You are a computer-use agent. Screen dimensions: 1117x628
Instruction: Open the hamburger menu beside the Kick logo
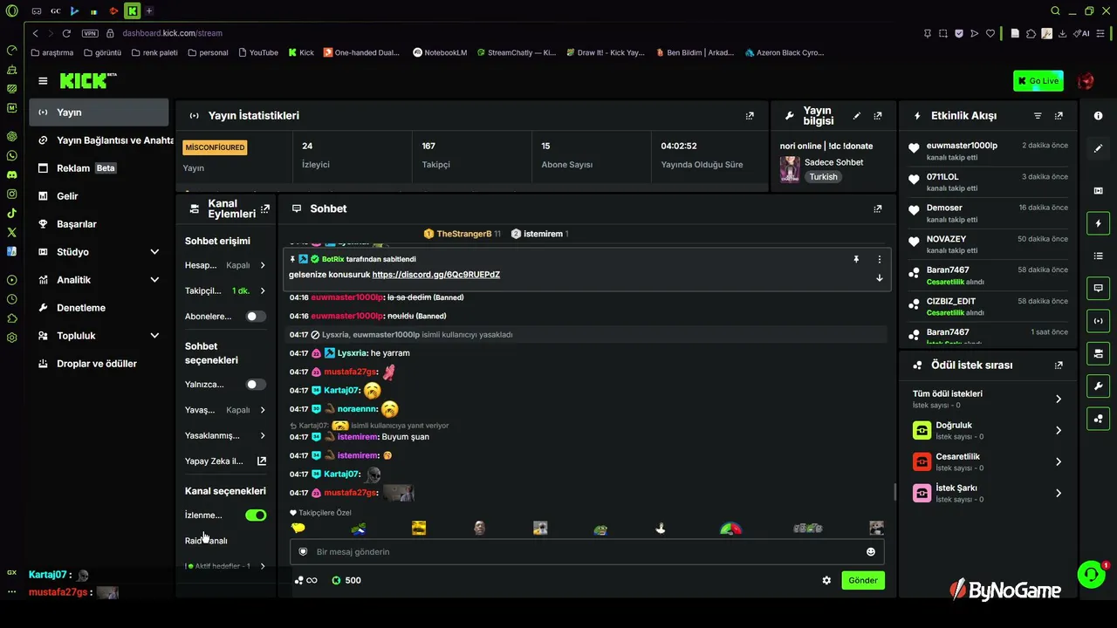(43, 81)
